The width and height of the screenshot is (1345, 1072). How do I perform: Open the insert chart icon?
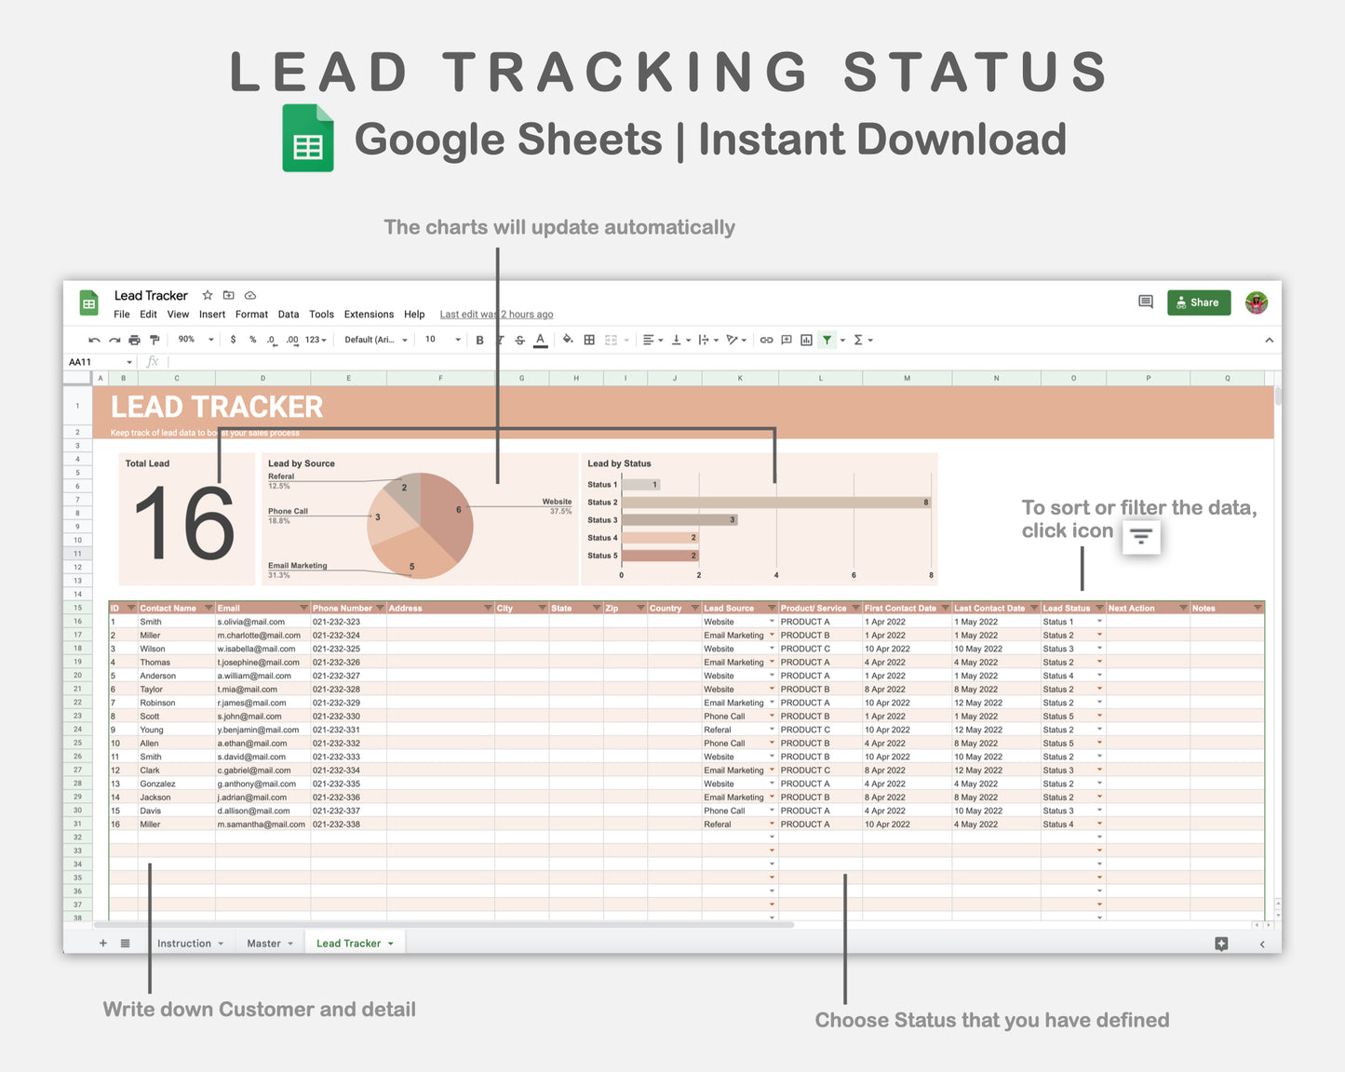point(806,340)
